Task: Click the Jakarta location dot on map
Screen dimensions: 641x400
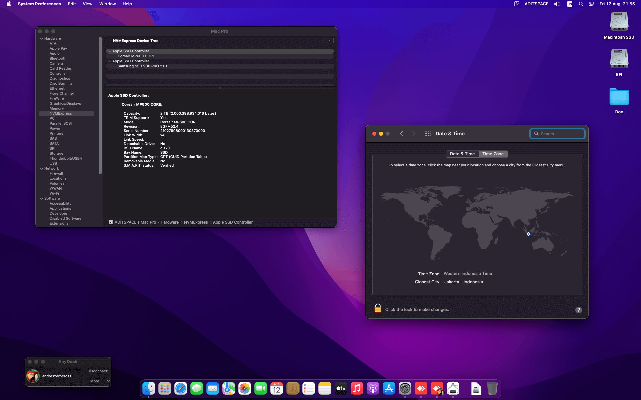Action: tap(528, 234)
